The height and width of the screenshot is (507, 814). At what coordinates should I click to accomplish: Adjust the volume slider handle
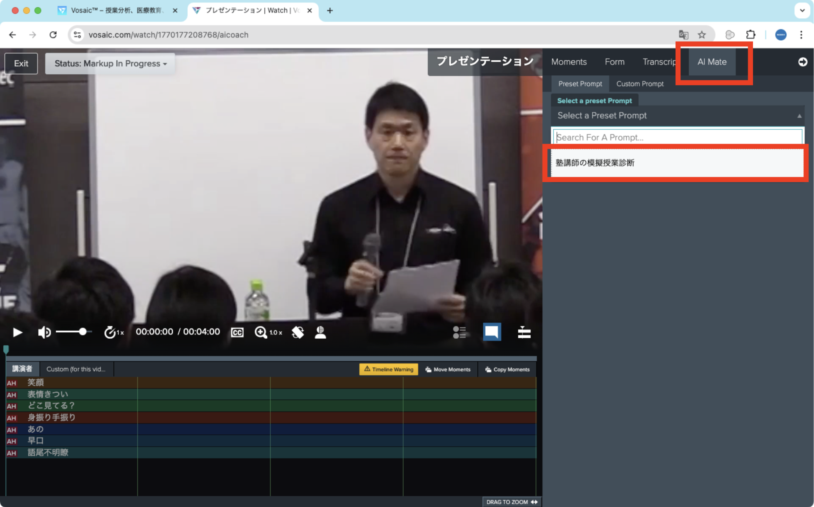[x=83, y=332]
